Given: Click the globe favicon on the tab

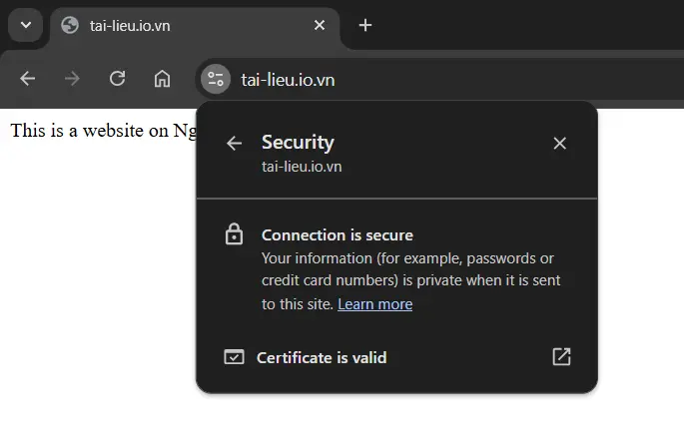Looking at the screenshot, I should tap(70, 26).
